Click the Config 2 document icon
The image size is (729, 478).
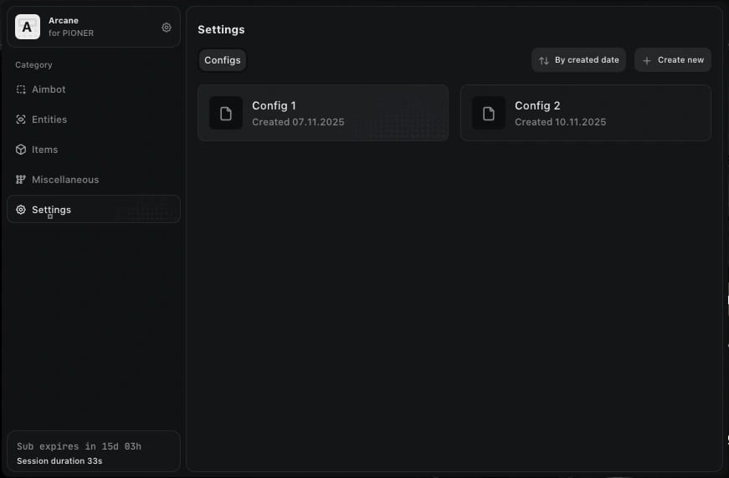point(489,114)
